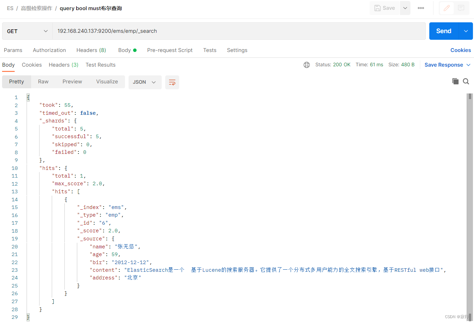Click the "max_score": 2.0 line
474x322 pixels.
pos(78,184)
